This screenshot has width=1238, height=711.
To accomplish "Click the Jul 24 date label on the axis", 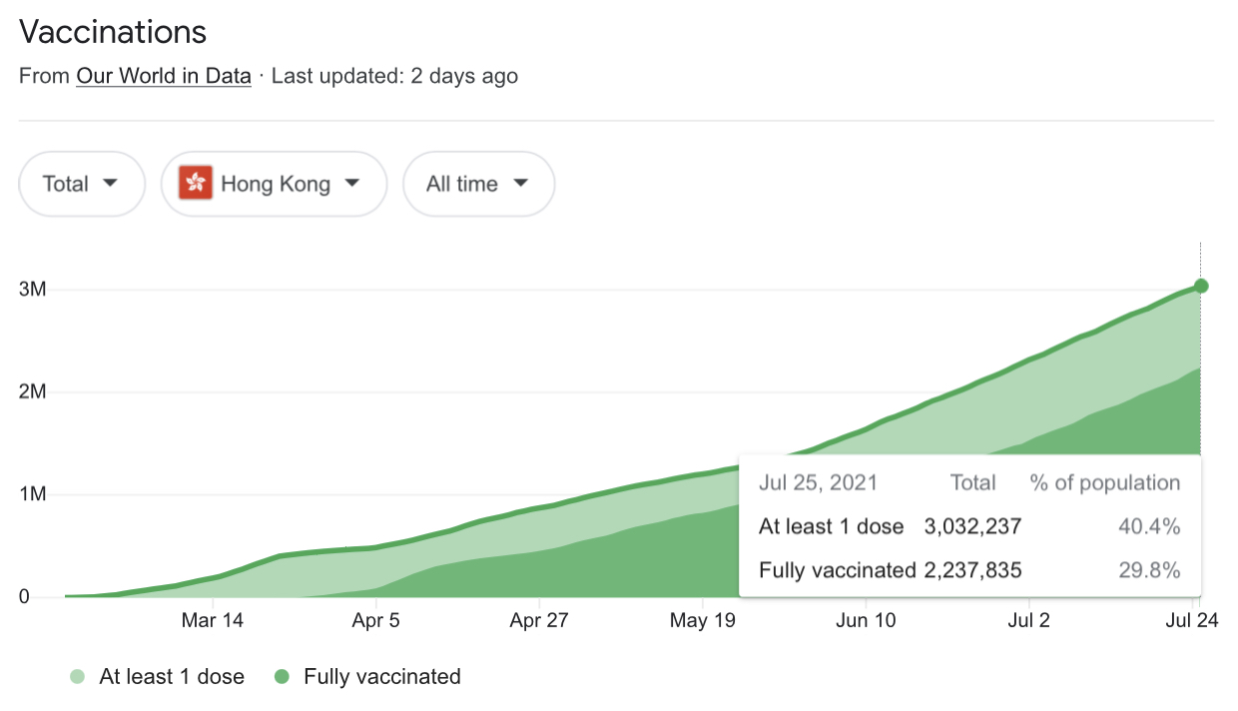I will point(1193,621).
